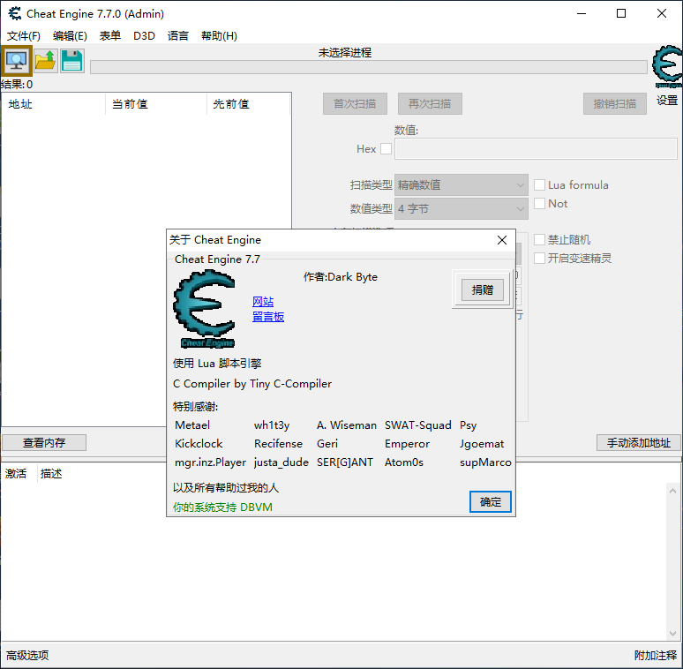Screen dimensions: 683x669
Task: Click the 查看内存 button
Action: click(x=44, y=442)
